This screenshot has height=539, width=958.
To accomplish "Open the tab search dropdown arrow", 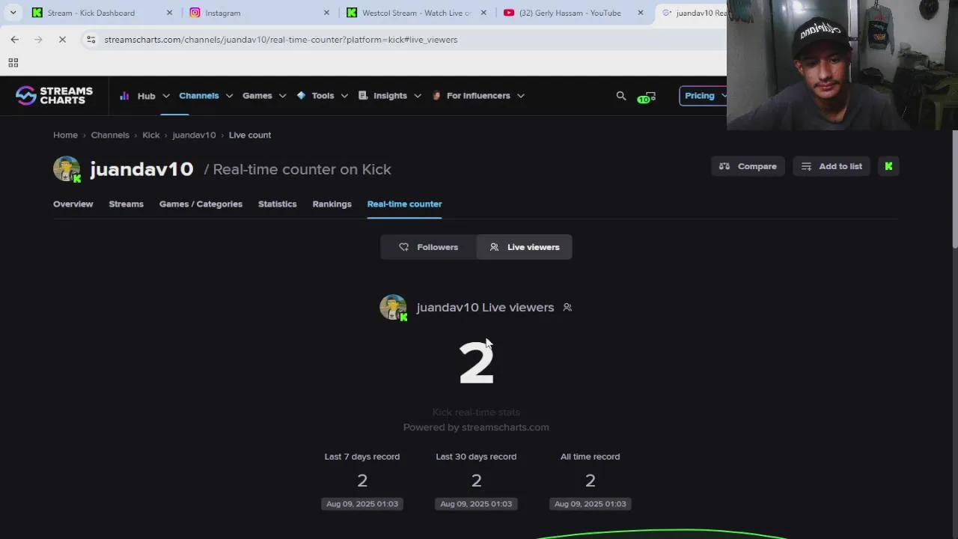I will click(x=13, y=13).
